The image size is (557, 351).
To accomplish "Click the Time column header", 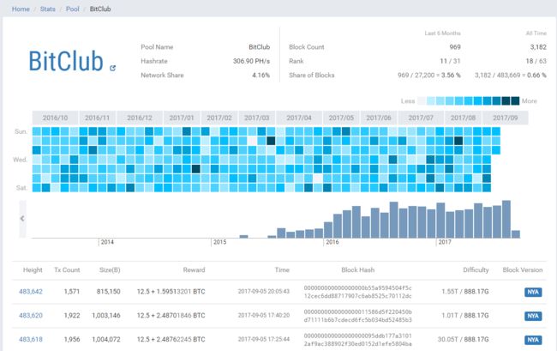I will pos(282,270).
